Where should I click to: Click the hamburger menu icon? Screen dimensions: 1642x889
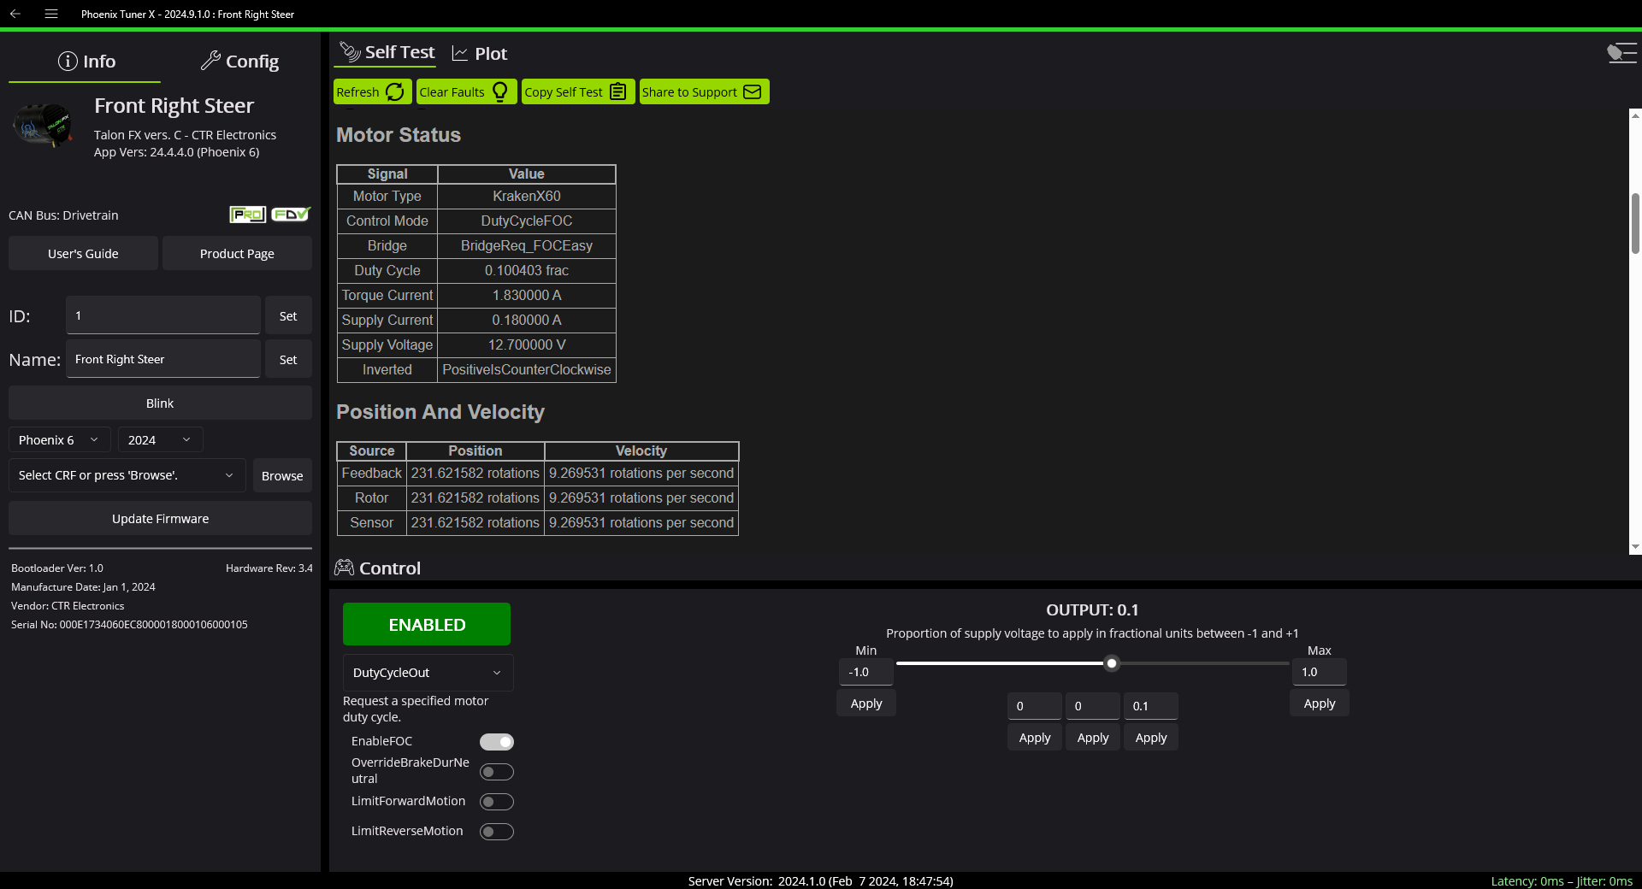pos(51,14)
